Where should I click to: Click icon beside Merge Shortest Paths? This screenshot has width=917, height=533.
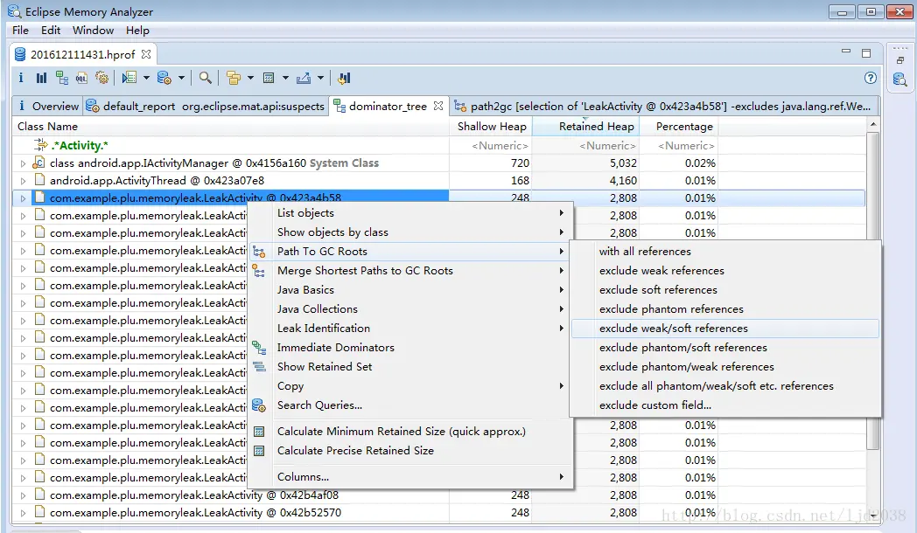pos(258,270)
